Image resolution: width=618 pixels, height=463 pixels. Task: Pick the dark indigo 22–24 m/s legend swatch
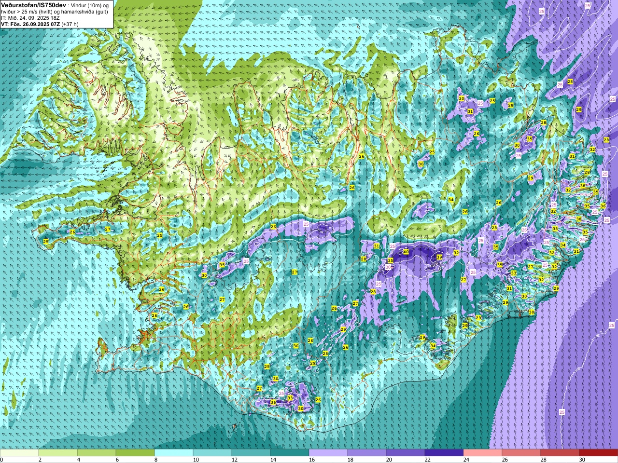444,453
